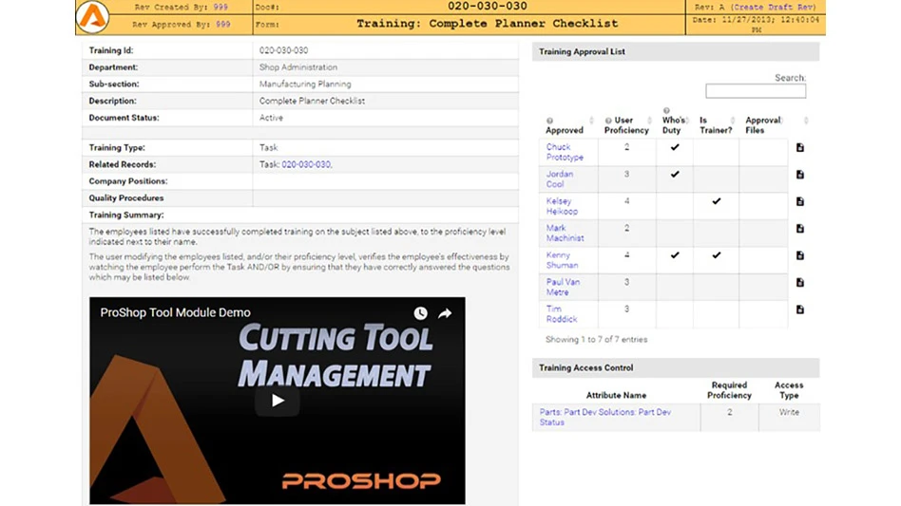Click the Training Approval List header
The image size is (901, 506).
[676, 51]
